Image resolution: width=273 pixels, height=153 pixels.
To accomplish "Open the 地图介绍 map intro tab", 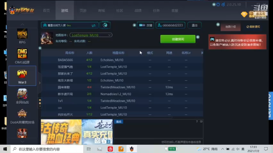I will (230, 27).
